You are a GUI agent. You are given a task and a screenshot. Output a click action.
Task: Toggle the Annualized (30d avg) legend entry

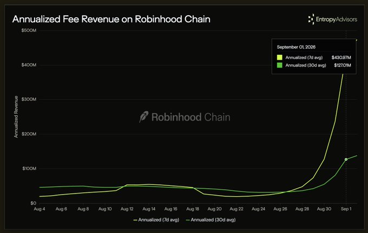(x=211, y=220)
